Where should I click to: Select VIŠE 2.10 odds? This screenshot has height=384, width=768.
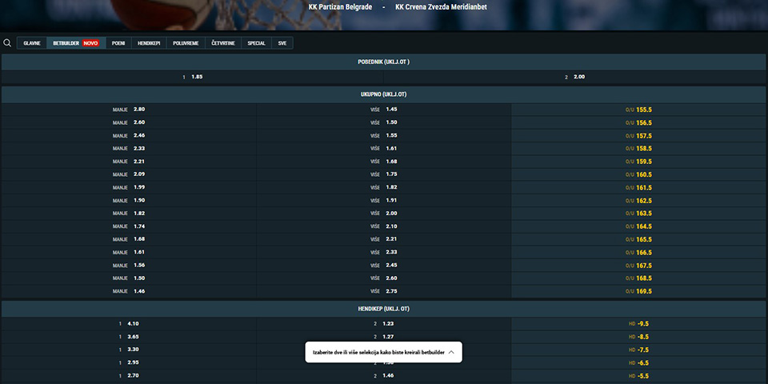(383, 226)
